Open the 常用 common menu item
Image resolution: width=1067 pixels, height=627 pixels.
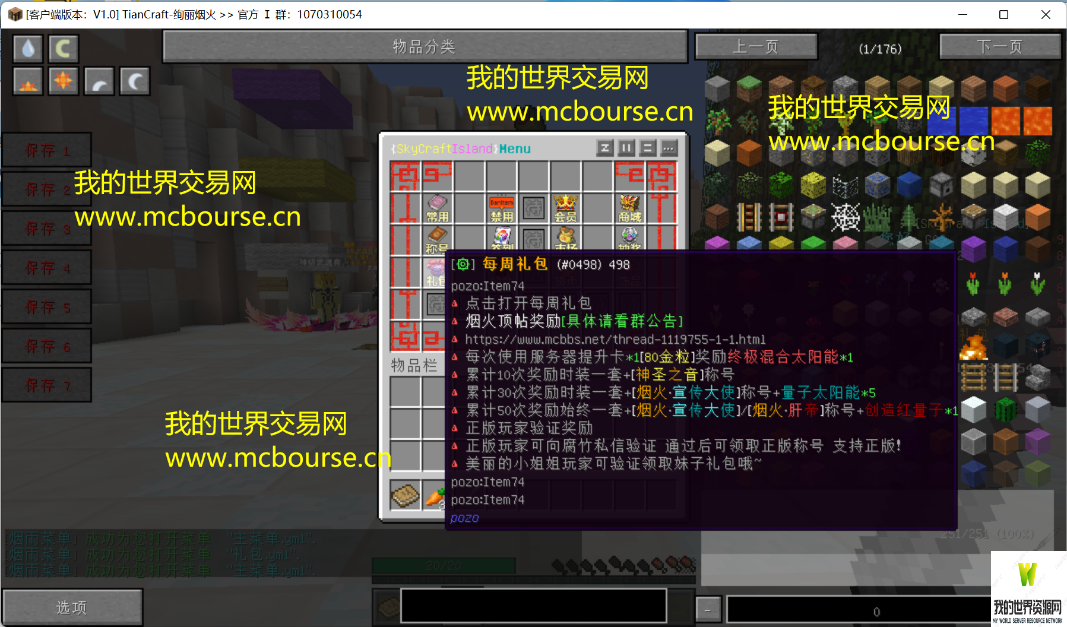pyautogui.click(x=438, y=208)
